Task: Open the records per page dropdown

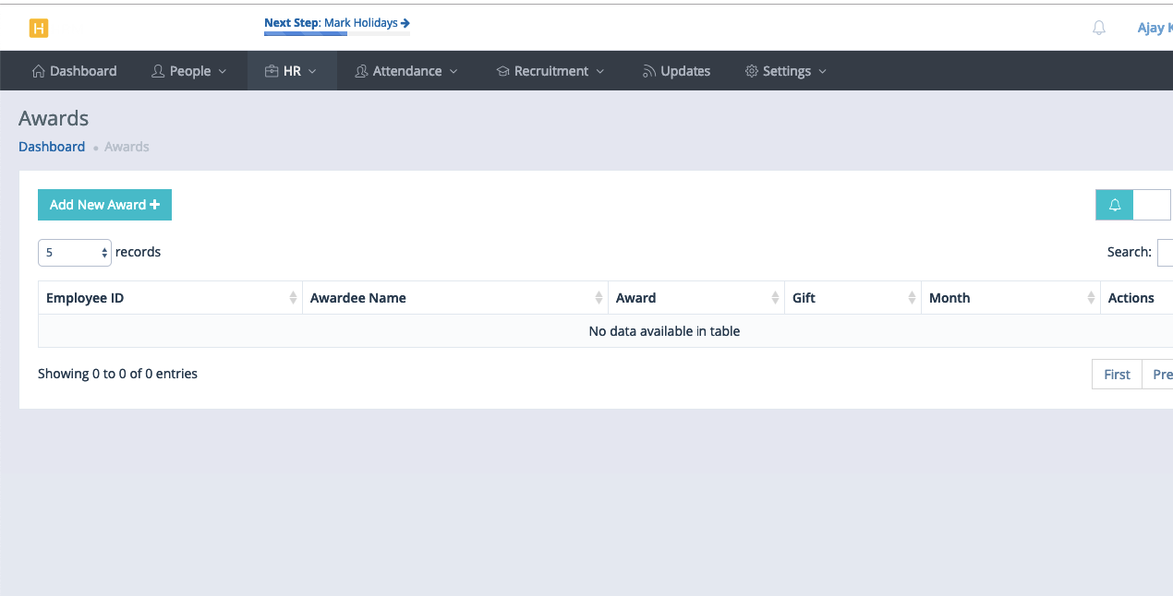Action: pos(75,253)
